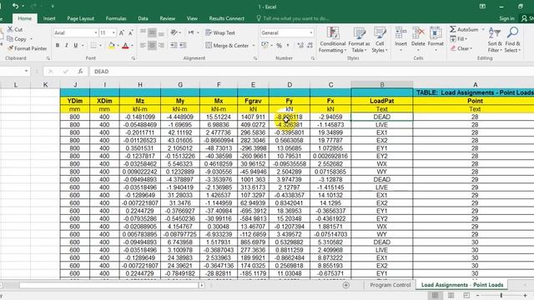Click the Undo arrow icon
Image resolution: width=534 pixels, height=300 pixels.
tap(15, 6)
